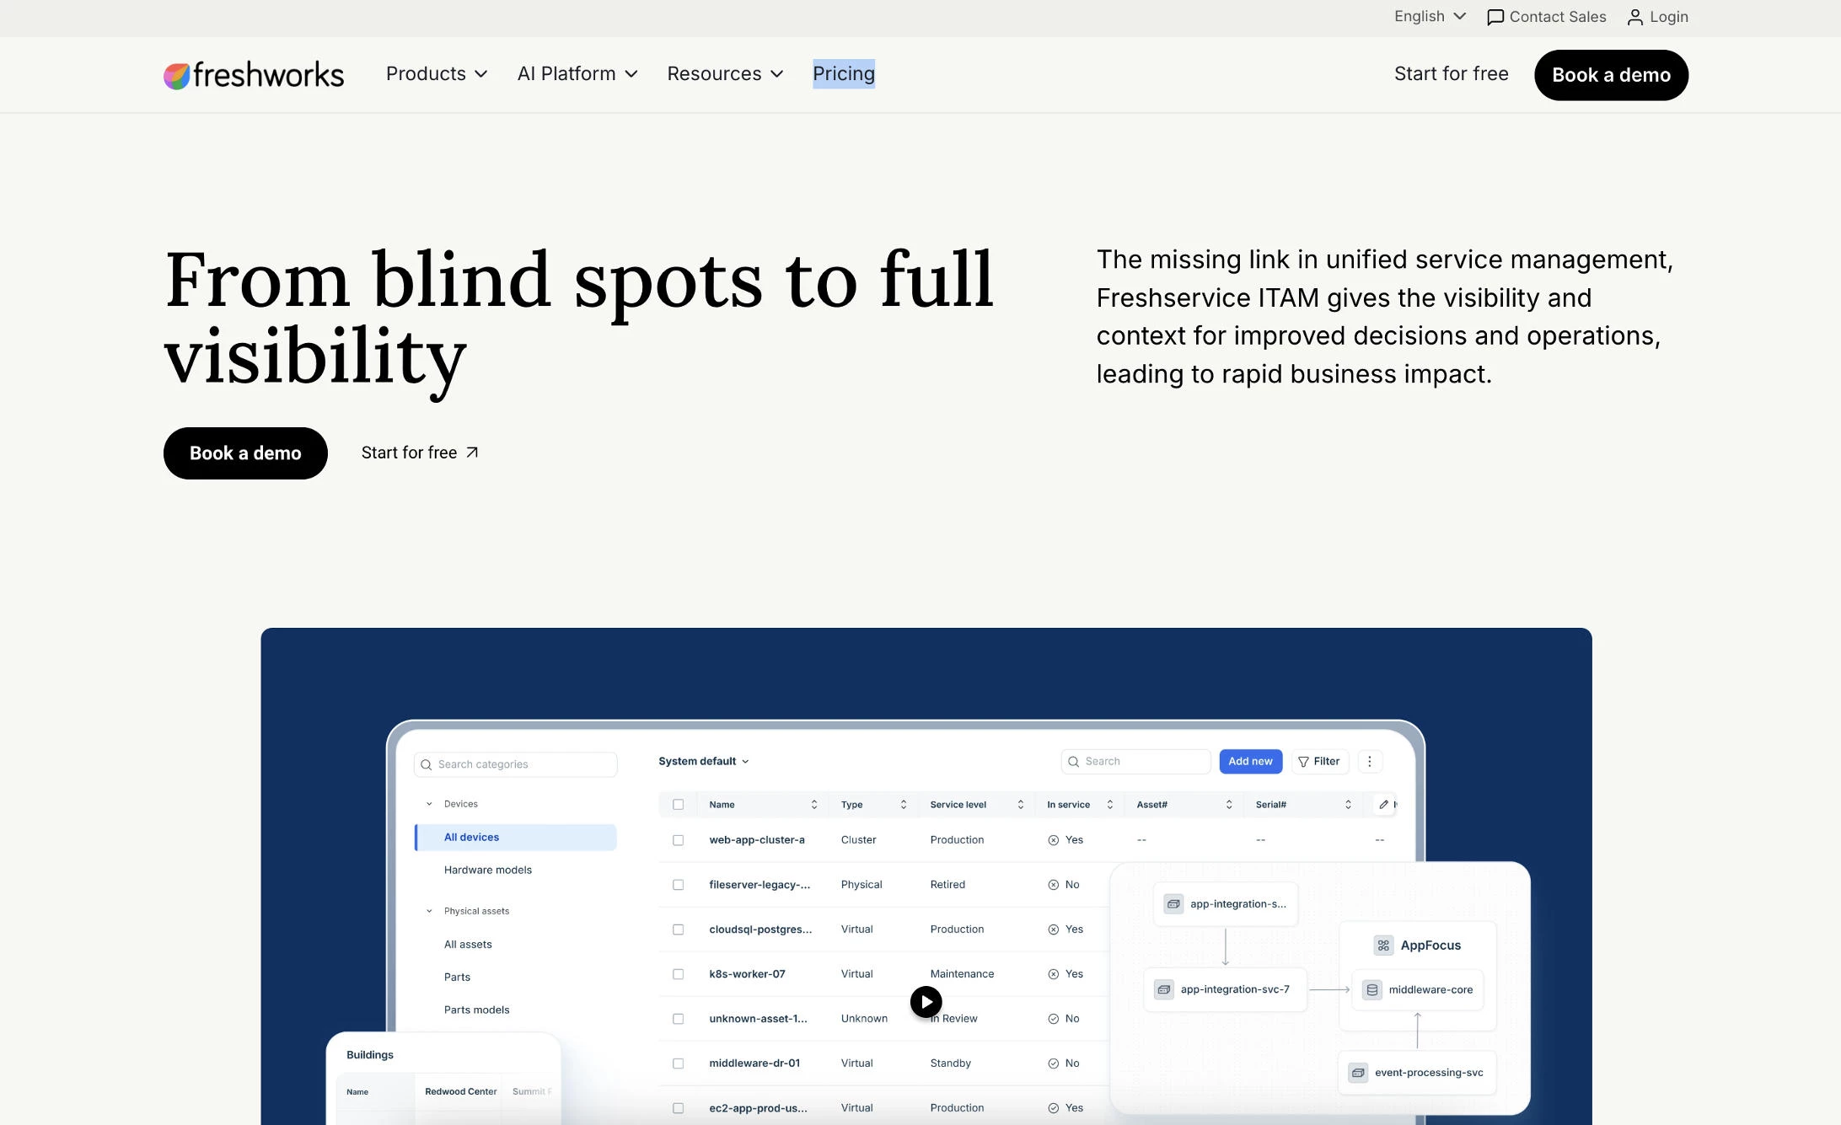Click the hero Book a demo button
Viewport: 1841px width, 1125px height.
tap(245, 453)
